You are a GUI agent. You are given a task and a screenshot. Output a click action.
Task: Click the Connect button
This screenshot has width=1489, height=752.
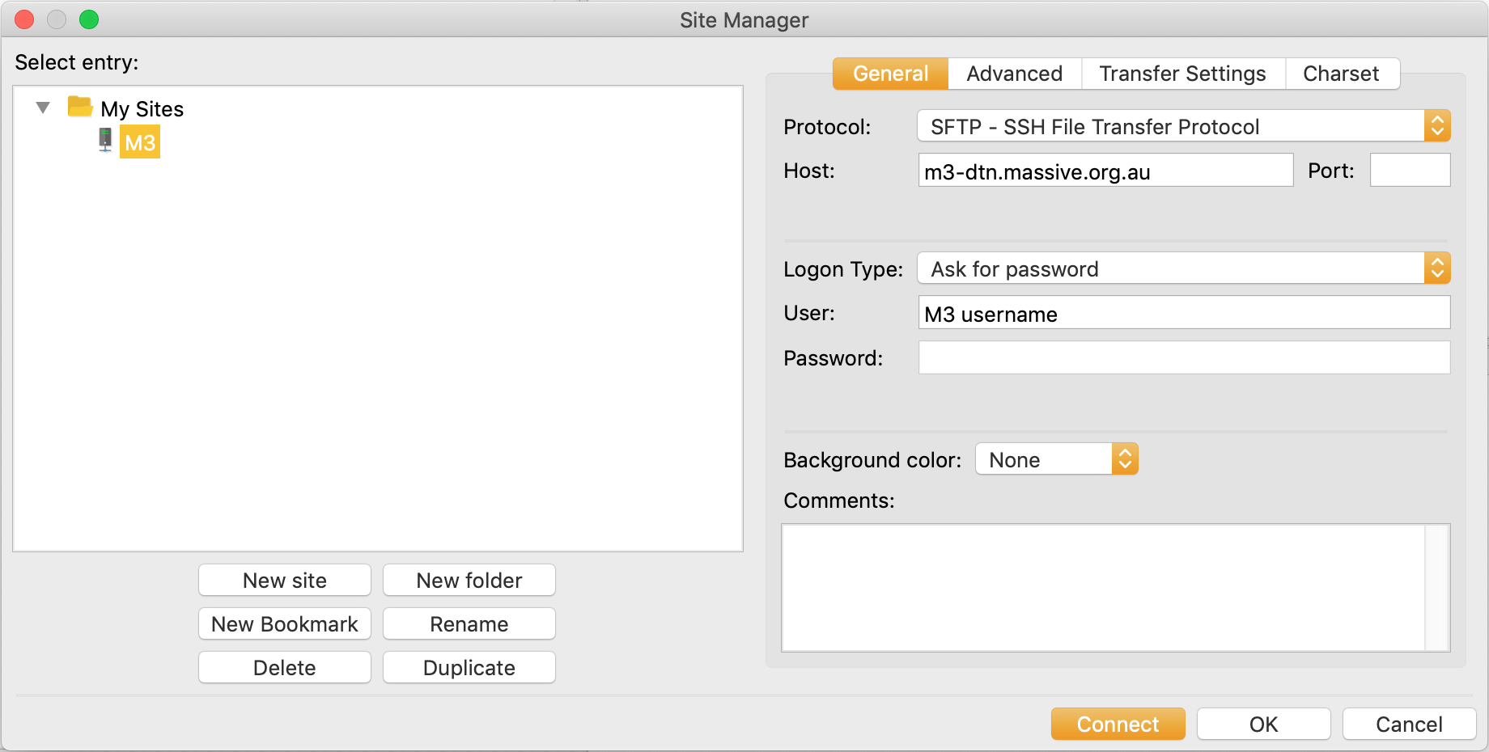[1118, 724]
